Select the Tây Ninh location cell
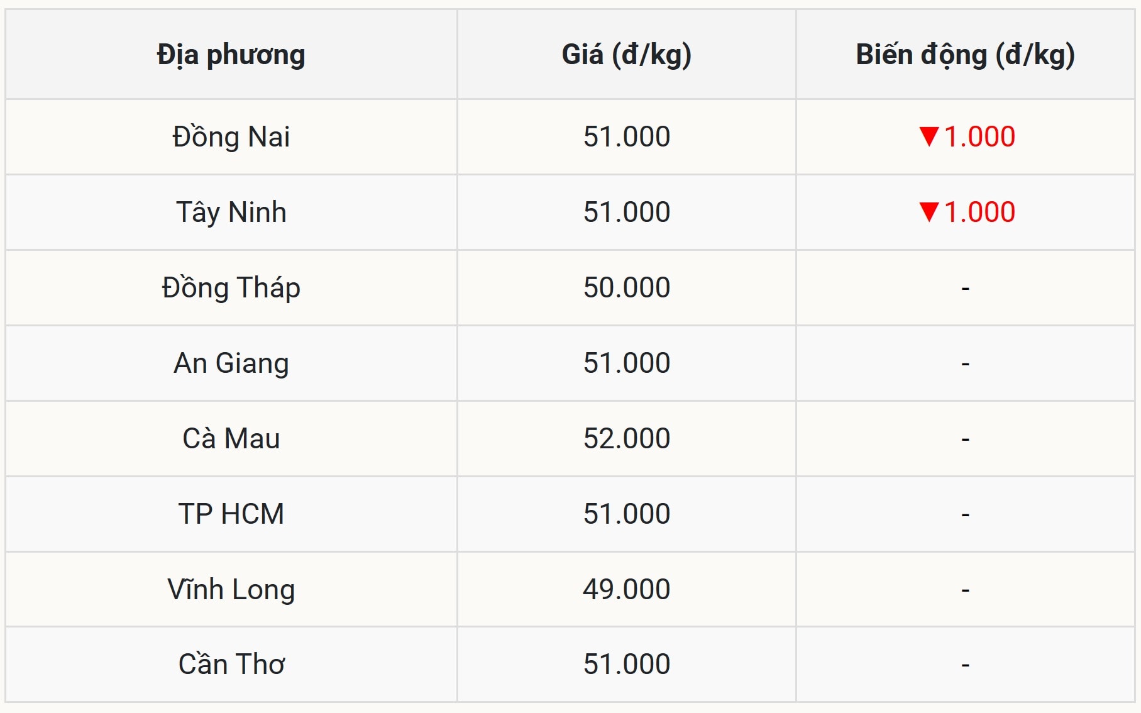The height and width of the screenshot is (713, 1141). pos(231,213)
